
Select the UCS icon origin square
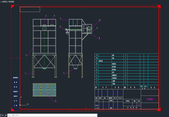tap(20, 105)
